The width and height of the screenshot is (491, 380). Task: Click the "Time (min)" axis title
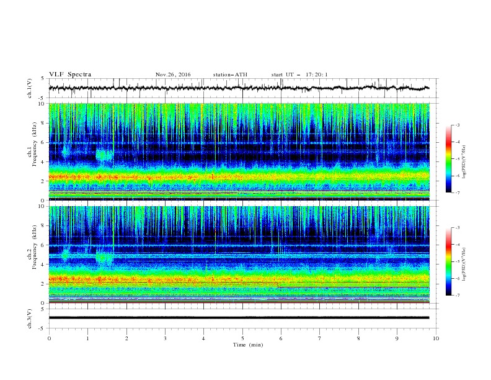[248, 345]
